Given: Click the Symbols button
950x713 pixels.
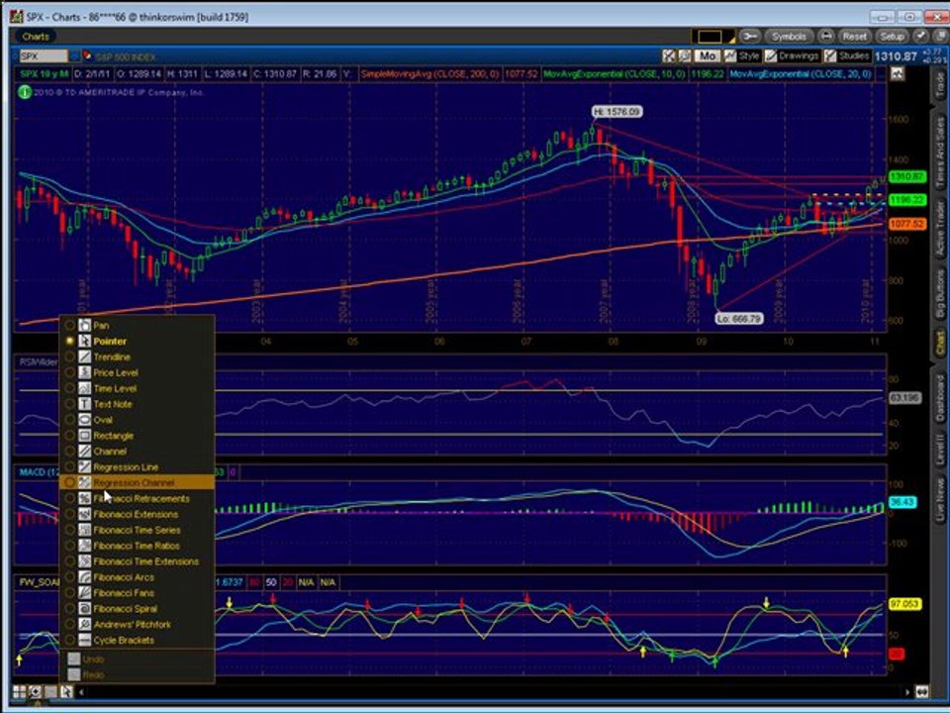Looking at the screenshot, I should coord(789,37).
